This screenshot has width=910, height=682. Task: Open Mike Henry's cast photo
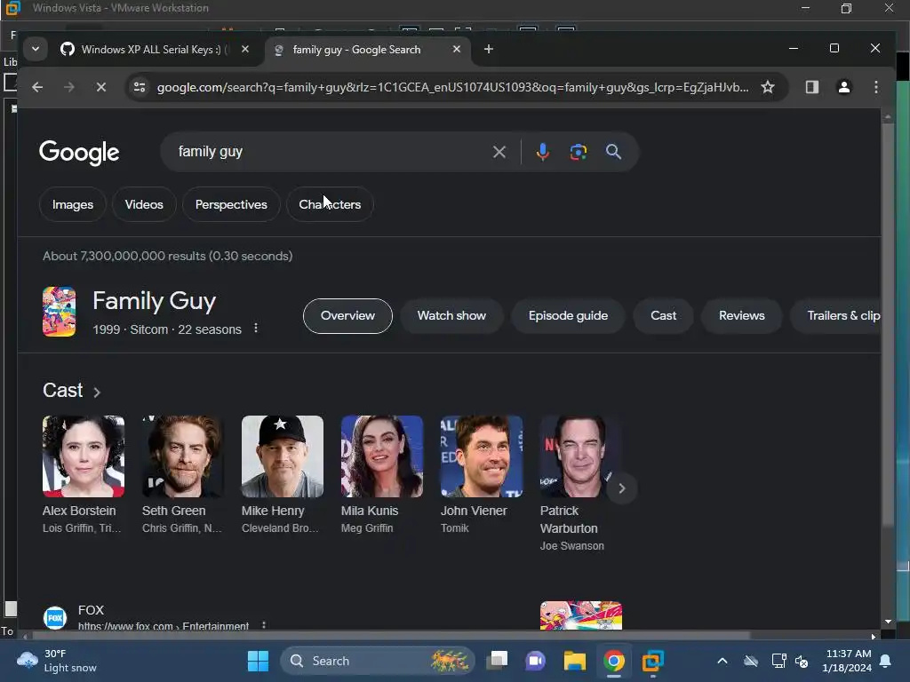point(283,456)
